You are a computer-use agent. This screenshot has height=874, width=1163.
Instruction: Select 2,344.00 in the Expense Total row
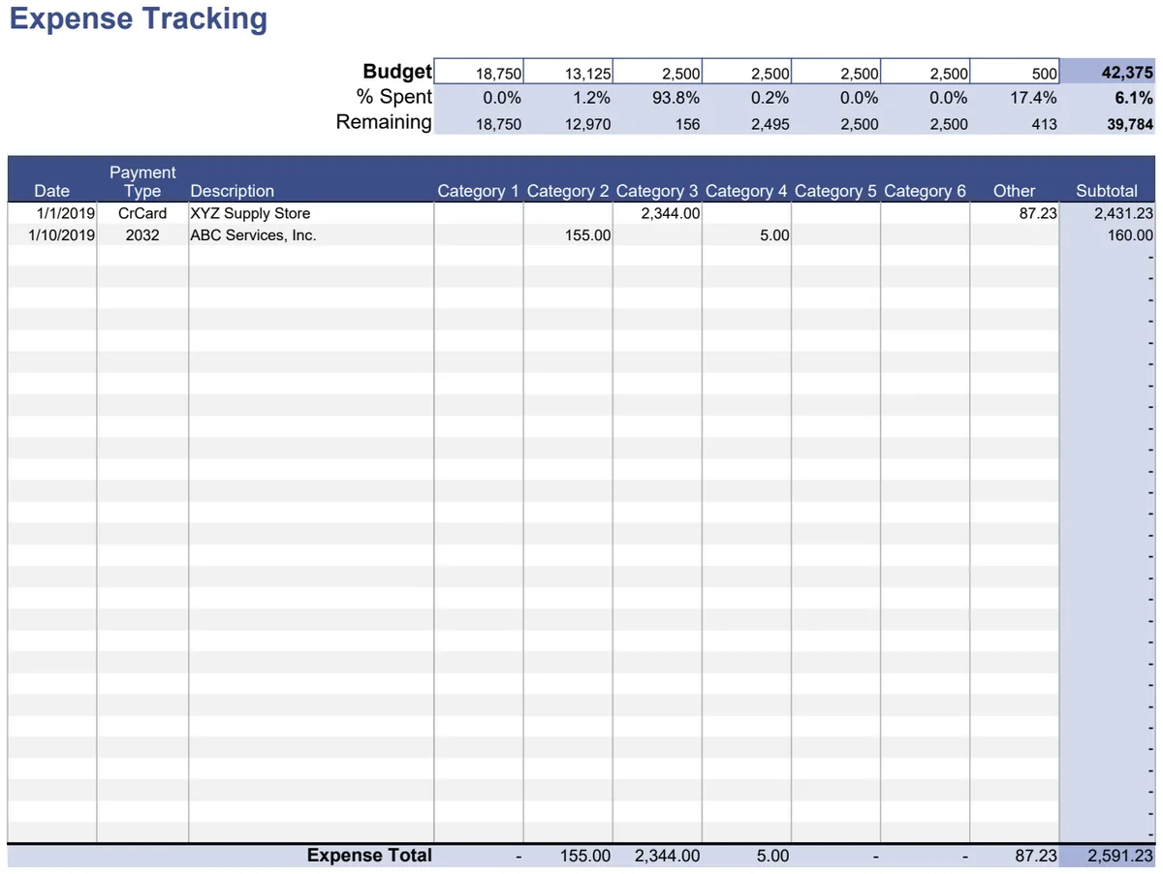[x=658, y=856]
